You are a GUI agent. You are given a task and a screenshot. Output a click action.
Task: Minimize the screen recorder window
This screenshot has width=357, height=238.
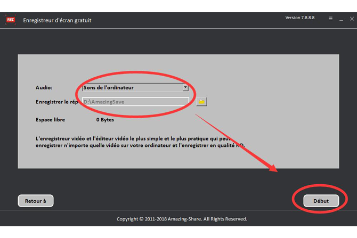[x=342, y=19]
